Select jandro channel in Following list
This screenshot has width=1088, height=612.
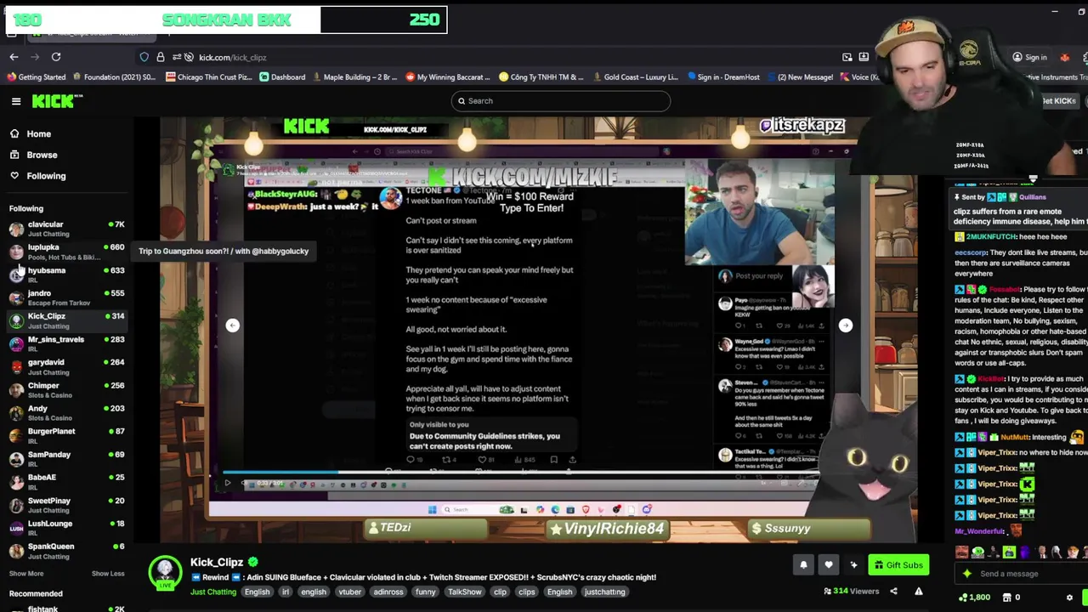(66, 297)
